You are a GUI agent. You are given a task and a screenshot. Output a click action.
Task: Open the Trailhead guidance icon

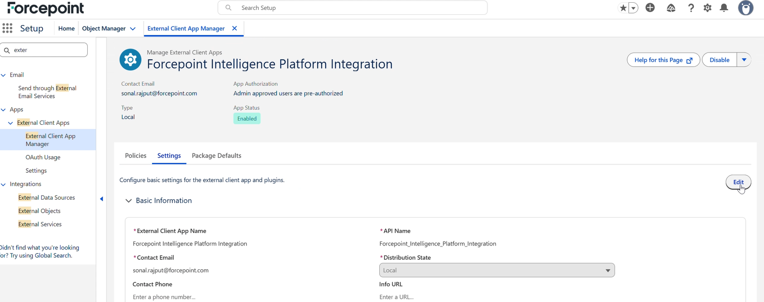click(671, 8)
